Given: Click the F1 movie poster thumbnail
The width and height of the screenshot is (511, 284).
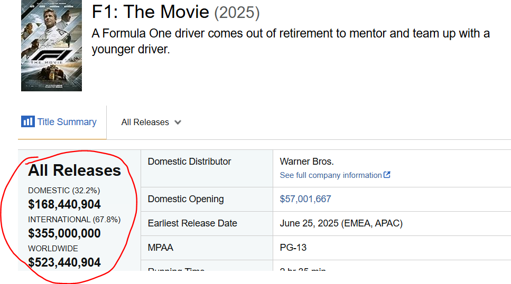Looking at the screenshot, I should tap(51, 46).
